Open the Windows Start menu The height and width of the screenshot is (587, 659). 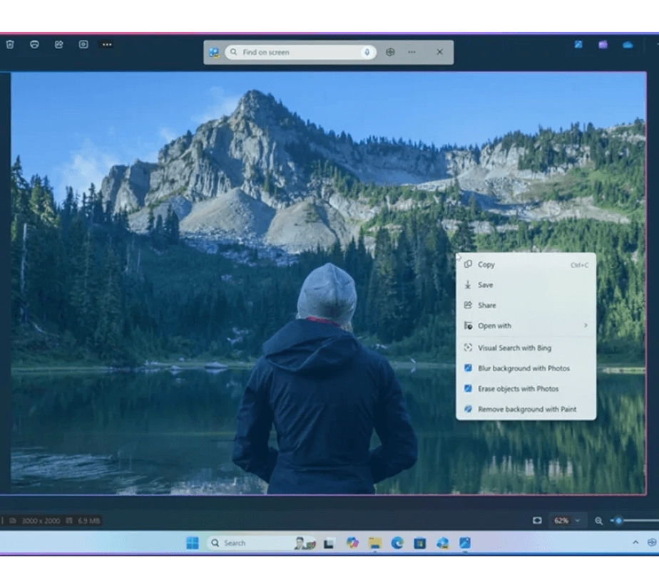193,543
